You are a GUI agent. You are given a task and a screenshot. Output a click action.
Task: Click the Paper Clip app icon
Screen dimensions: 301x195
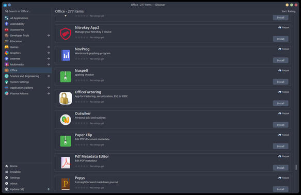pos(66,141)
